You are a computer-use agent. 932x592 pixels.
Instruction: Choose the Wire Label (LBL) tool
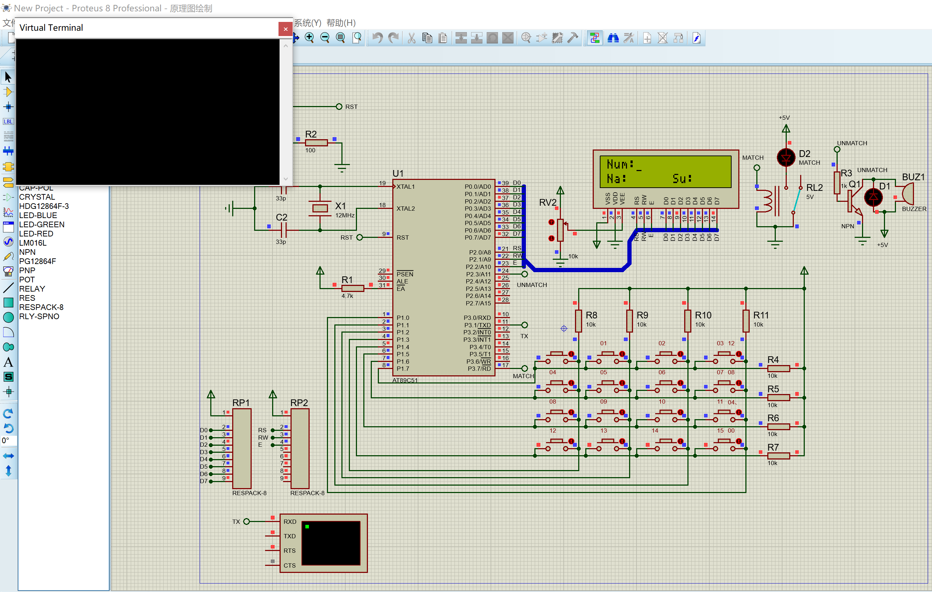8,122
